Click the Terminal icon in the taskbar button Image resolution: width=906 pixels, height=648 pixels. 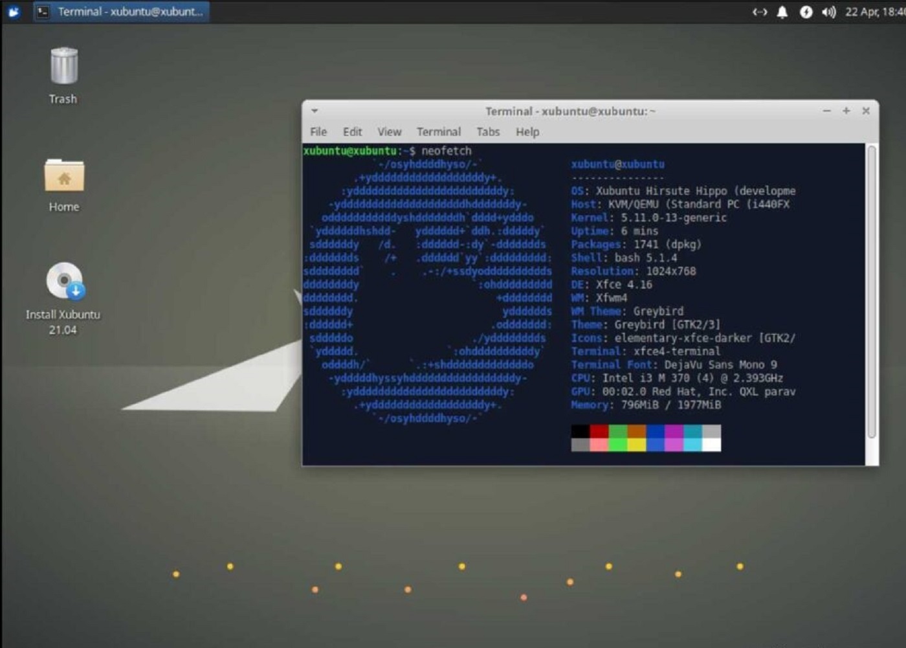coord(43,11)
